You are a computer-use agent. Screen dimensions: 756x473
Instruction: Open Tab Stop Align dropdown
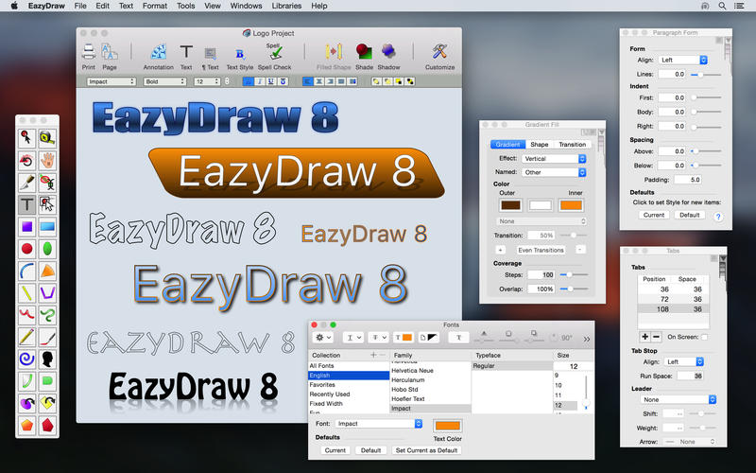pos(683,361)
